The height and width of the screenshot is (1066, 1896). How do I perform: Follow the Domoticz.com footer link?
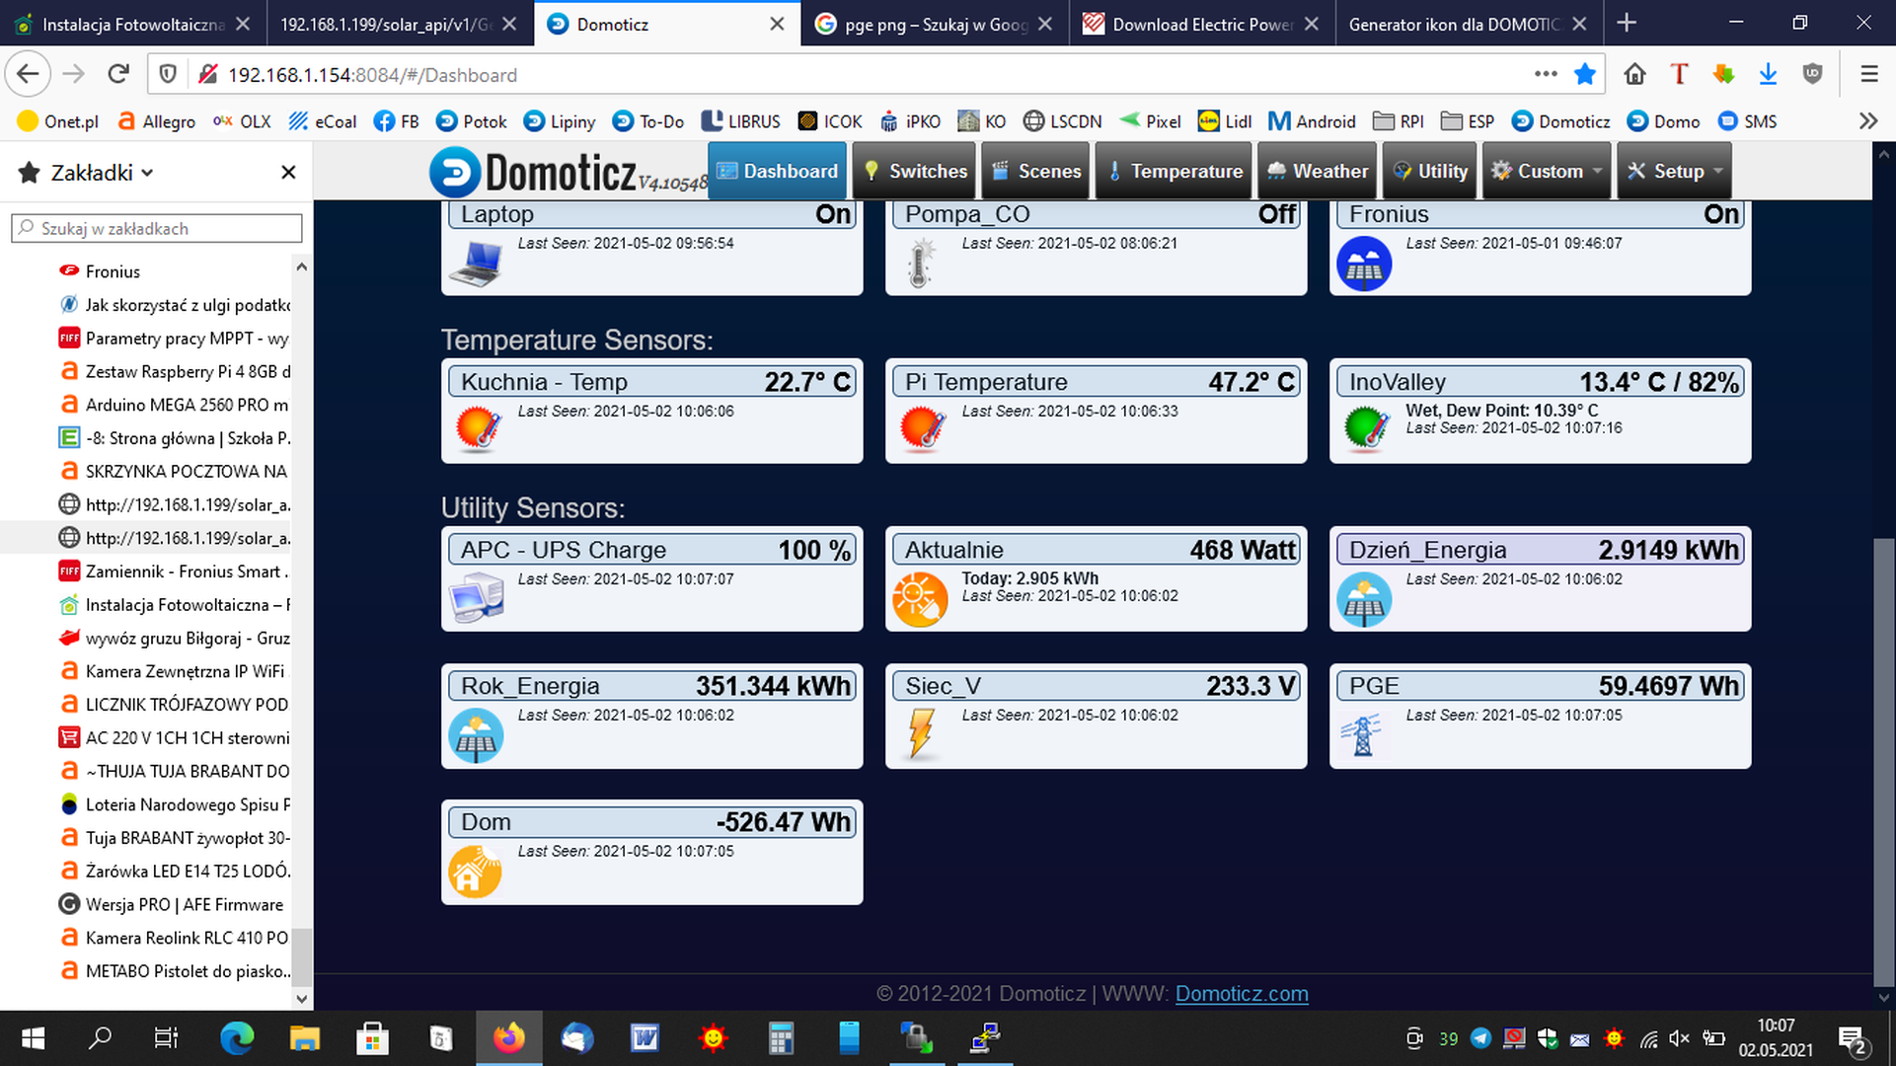click(x=1242, y=994)
